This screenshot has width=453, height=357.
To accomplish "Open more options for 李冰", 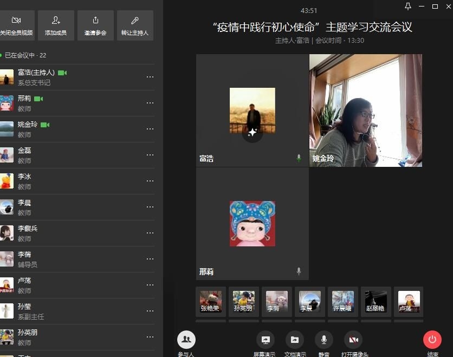I will point(150,181).
